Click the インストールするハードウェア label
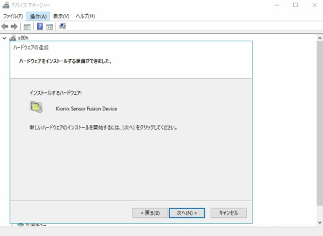 tap(56, 93)
